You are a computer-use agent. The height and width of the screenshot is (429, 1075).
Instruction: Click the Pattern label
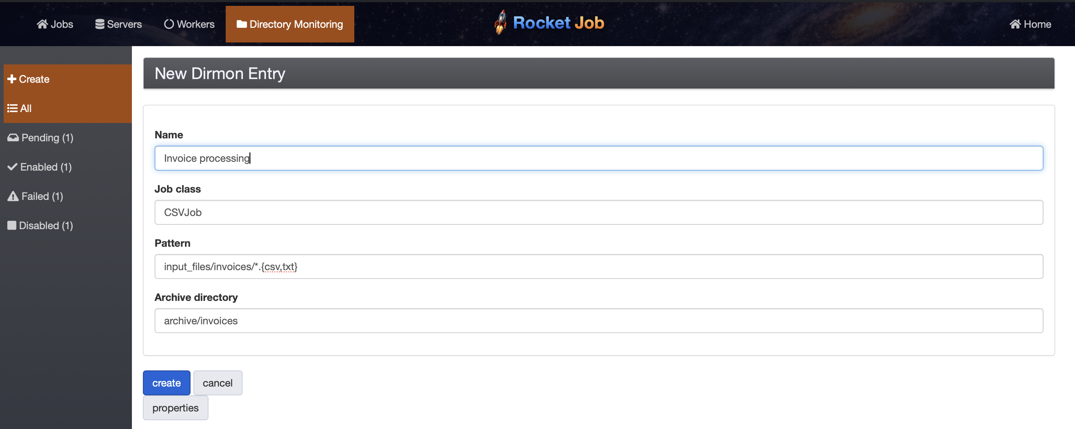[x=172, y=243]
